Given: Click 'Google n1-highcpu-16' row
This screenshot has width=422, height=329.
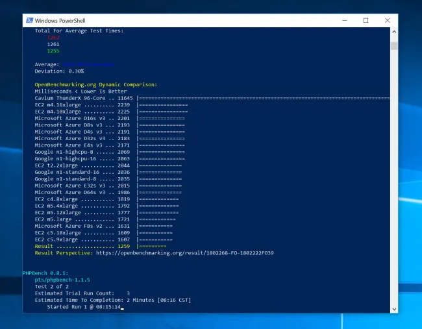Looking at the screenshot, I should tap(110, 158).
